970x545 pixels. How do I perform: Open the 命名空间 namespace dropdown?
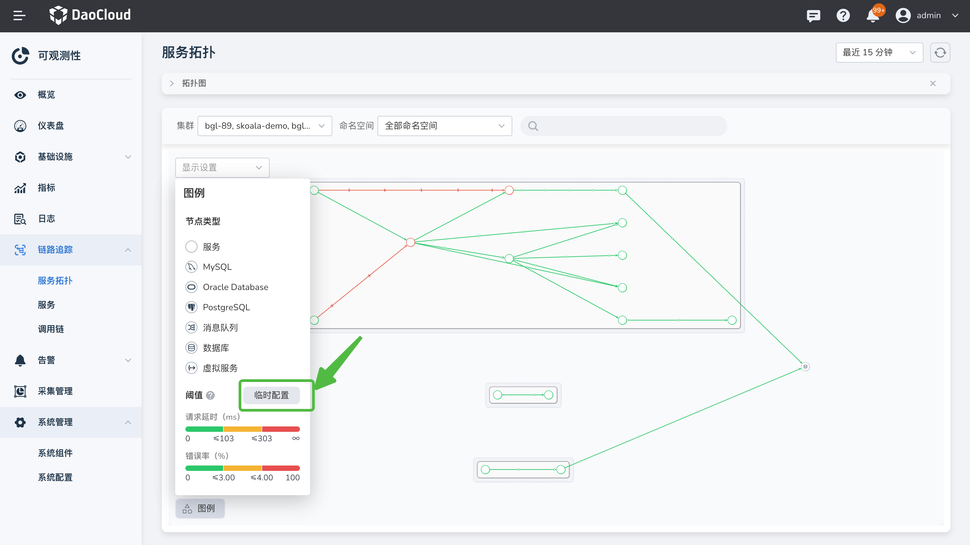(444, 126)
